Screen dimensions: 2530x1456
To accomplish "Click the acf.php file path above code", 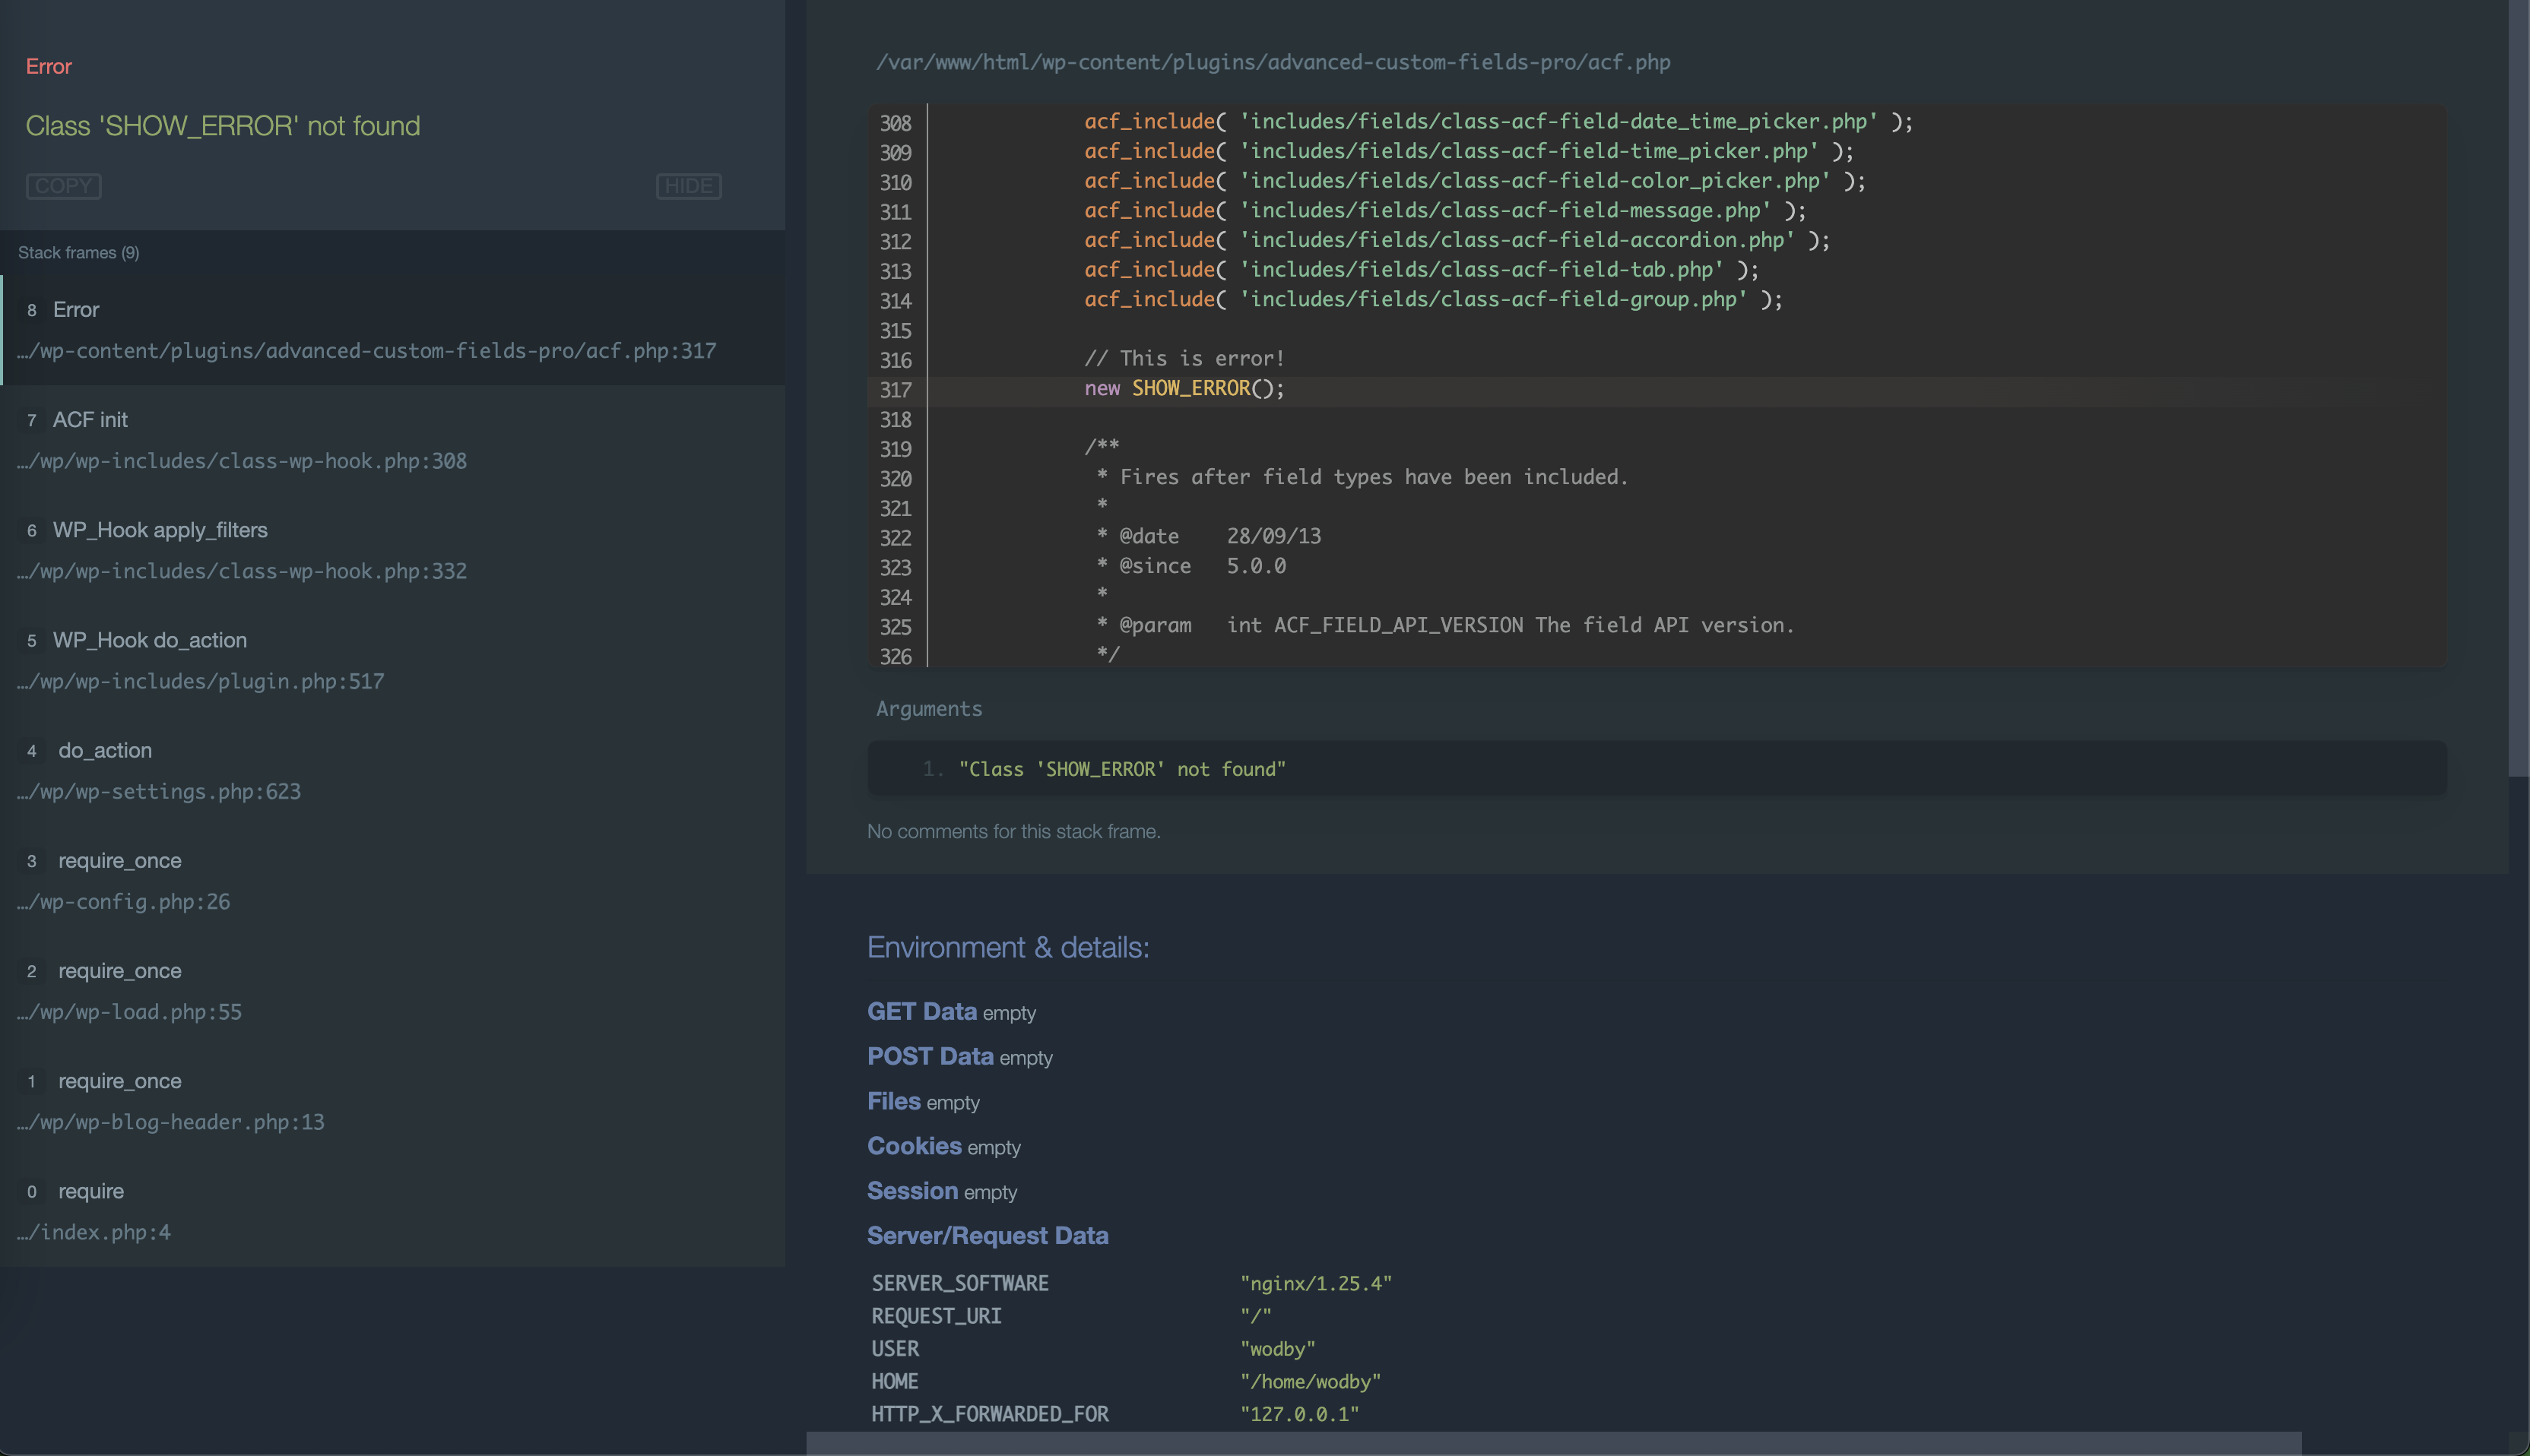I will click(1273, 62).
